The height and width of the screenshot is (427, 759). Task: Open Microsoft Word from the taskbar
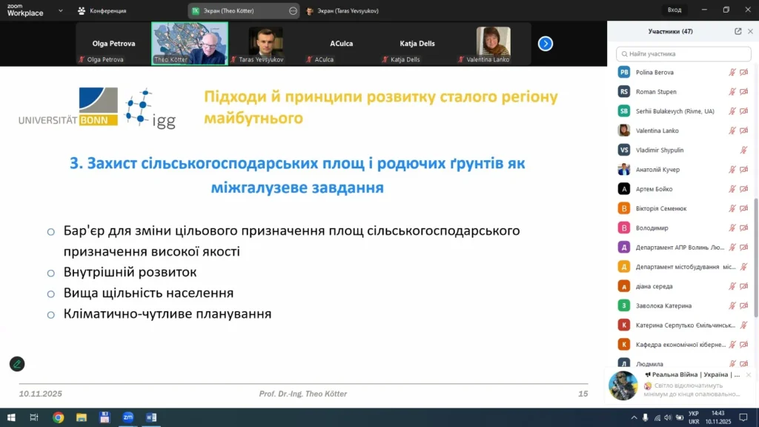tap(151, 417)
